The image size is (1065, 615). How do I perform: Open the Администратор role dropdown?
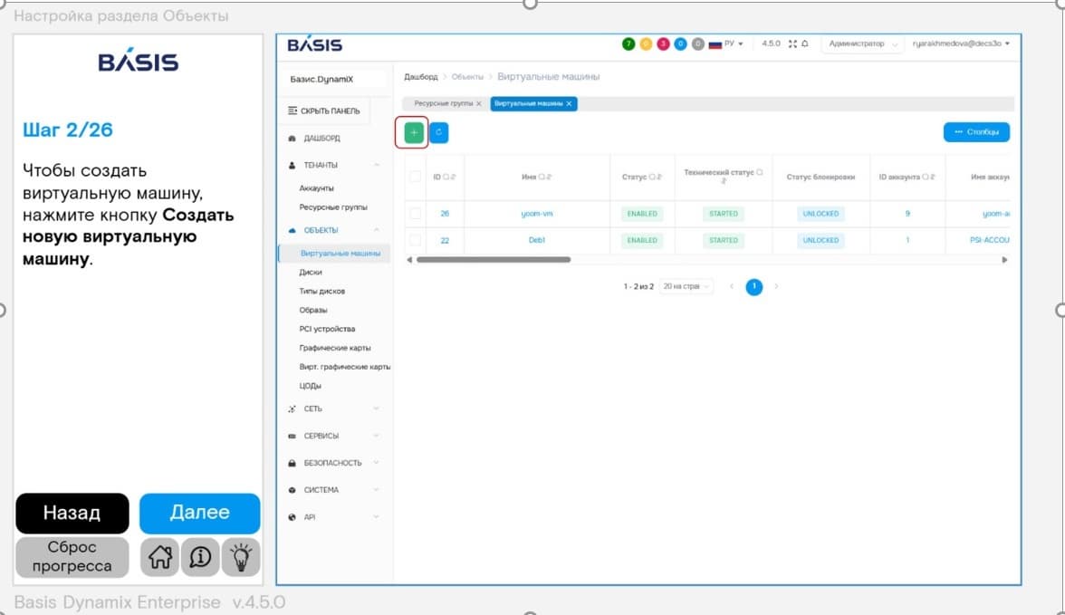coord(862,43)
